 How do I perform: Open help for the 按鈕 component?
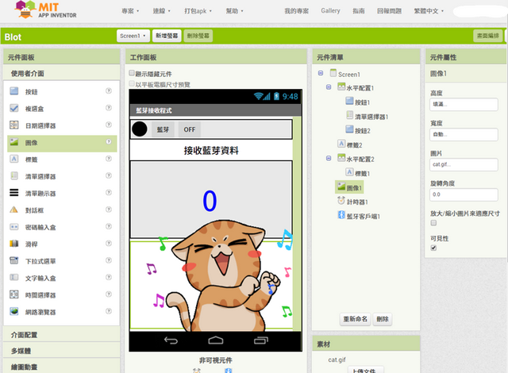[x=109, y=91]
